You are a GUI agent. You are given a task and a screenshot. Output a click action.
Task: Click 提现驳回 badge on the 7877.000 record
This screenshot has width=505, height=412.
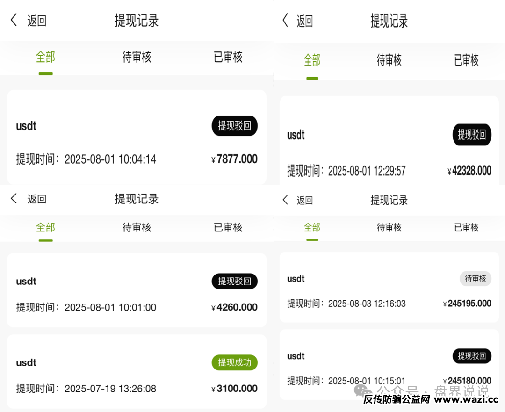234,126
